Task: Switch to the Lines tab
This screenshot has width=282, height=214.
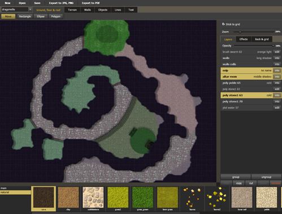Action: 118,10
